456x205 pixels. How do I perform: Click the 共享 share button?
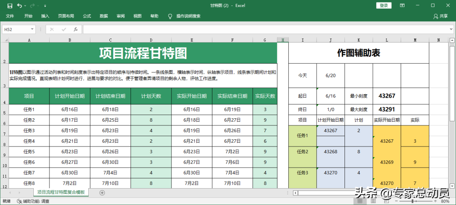pyautogui.click(x=440, y=16)
